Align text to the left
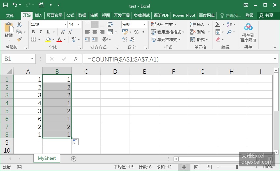The image size is (280, 171). [x=88, y=32]
